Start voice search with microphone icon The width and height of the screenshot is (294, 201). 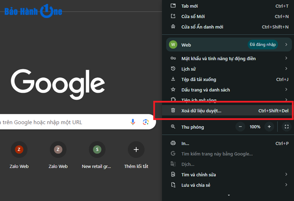click(x=133, y=122)
